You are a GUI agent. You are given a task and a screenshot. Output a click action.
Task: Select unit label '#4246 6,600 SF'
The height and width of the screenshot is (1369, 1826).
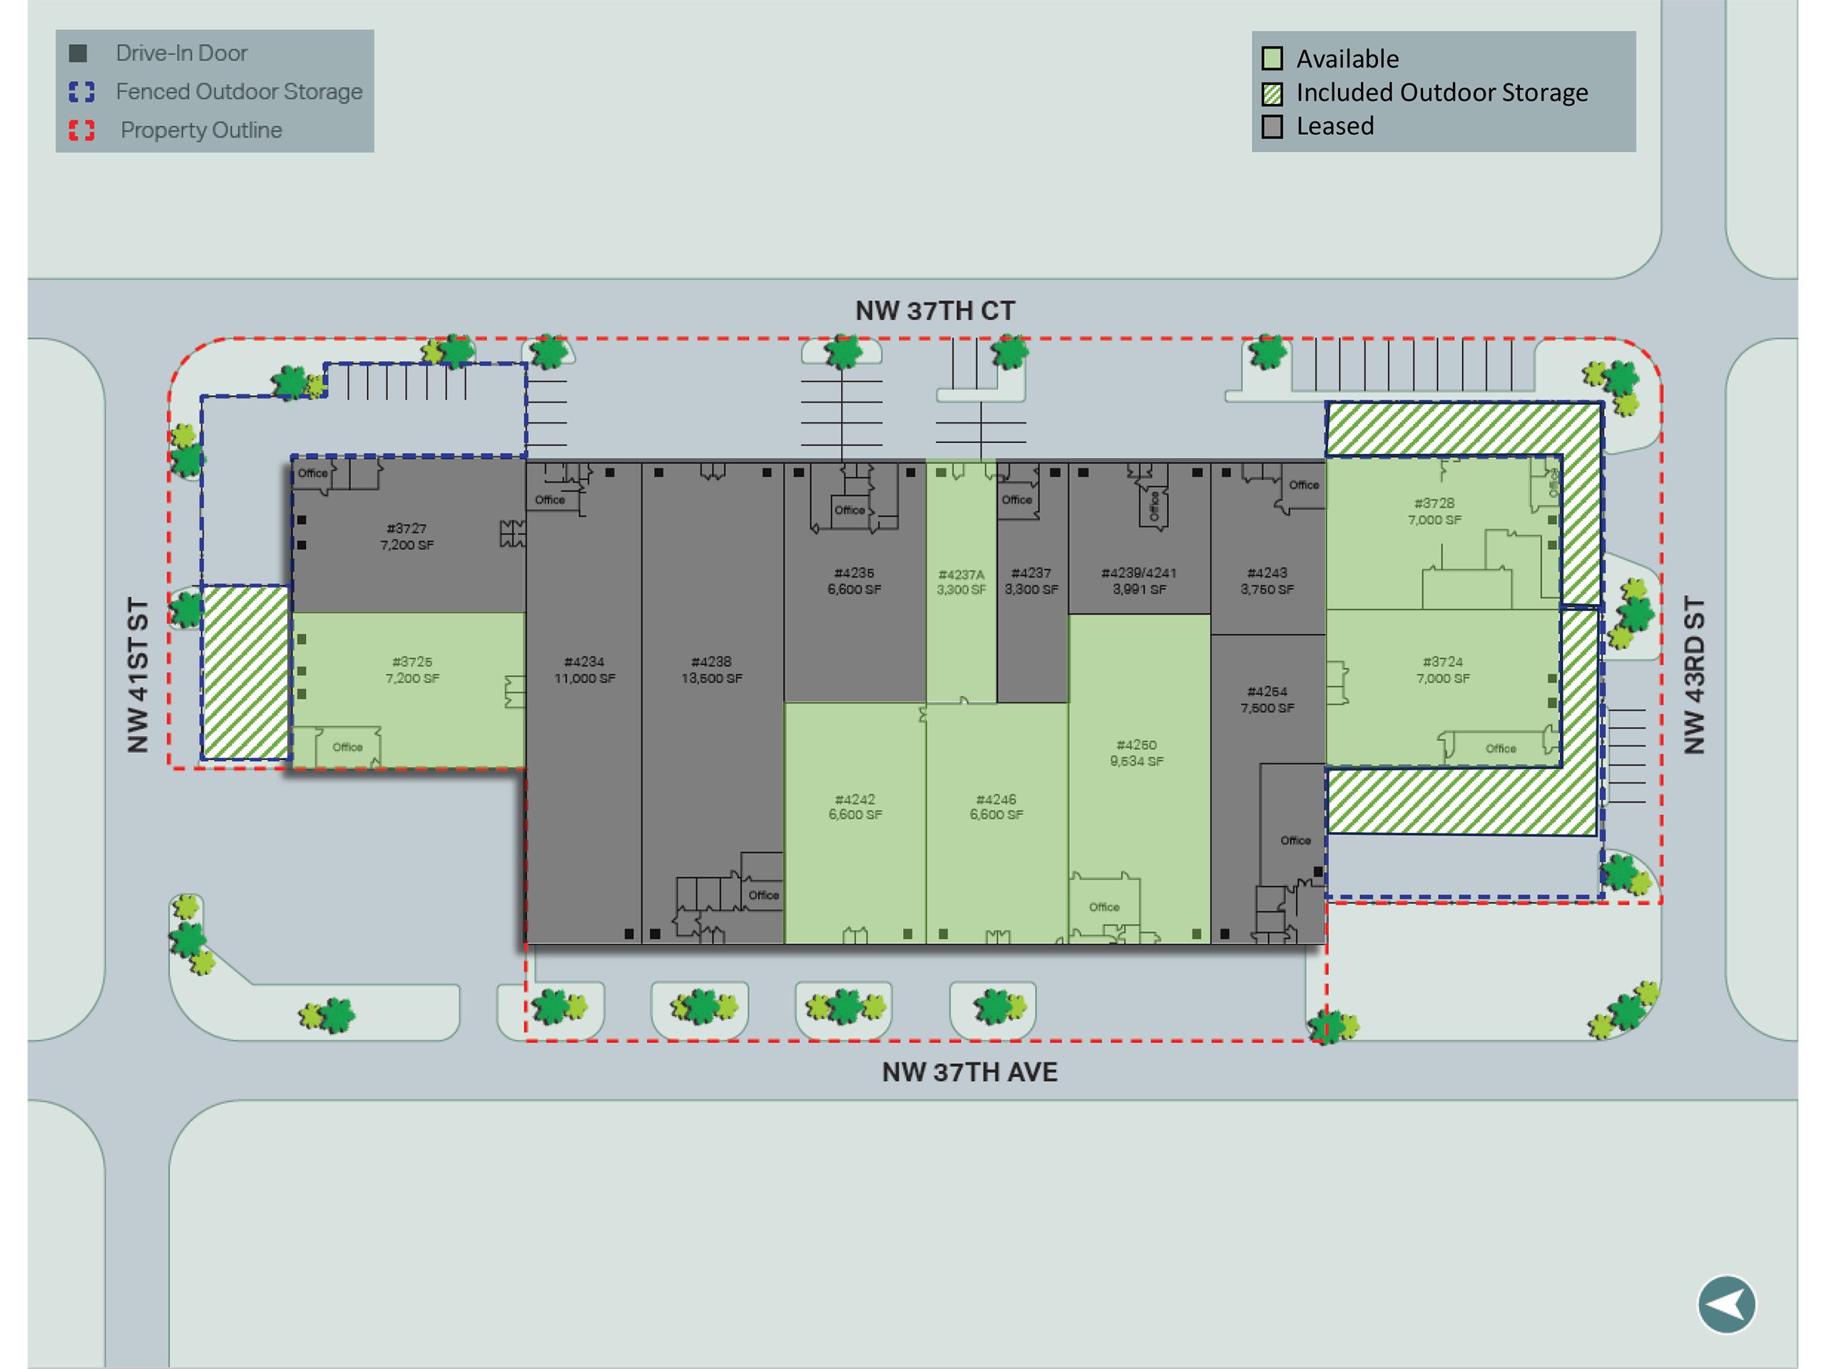[996, 807]
